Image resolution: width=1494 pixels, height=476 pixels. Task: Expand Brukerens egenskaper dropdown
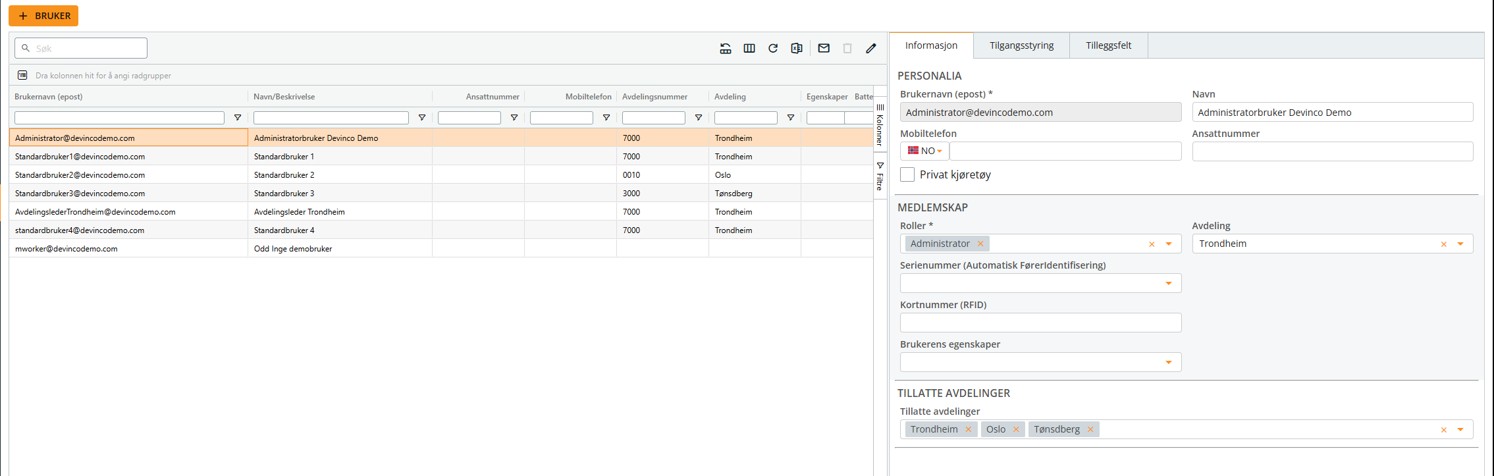point(1169,363)
